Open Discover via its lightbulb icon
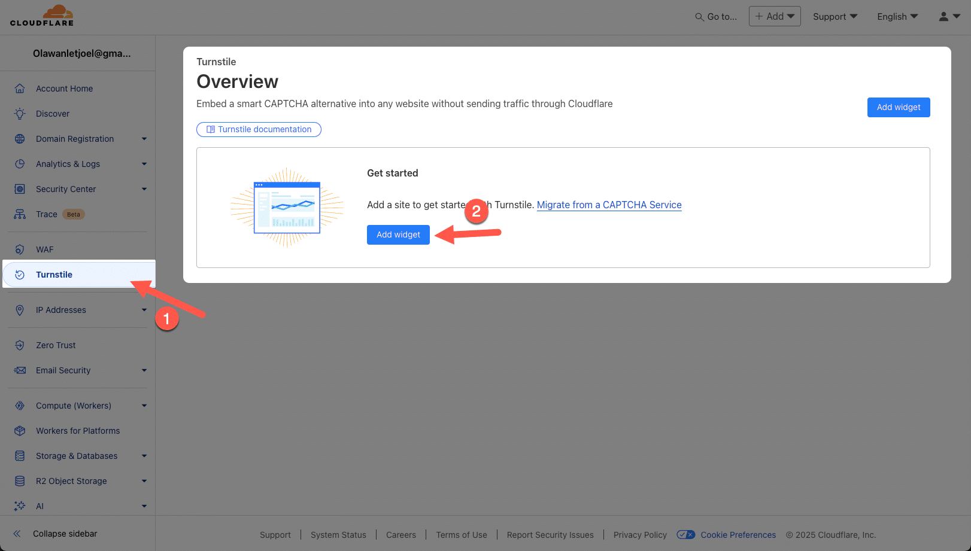The height and width of the screenshot is (551, 971). point(20,113)
